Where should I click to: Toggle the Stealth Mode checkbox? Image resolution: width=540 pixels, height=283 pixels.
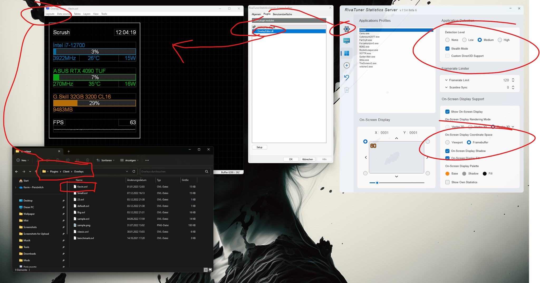coord(447,49)
